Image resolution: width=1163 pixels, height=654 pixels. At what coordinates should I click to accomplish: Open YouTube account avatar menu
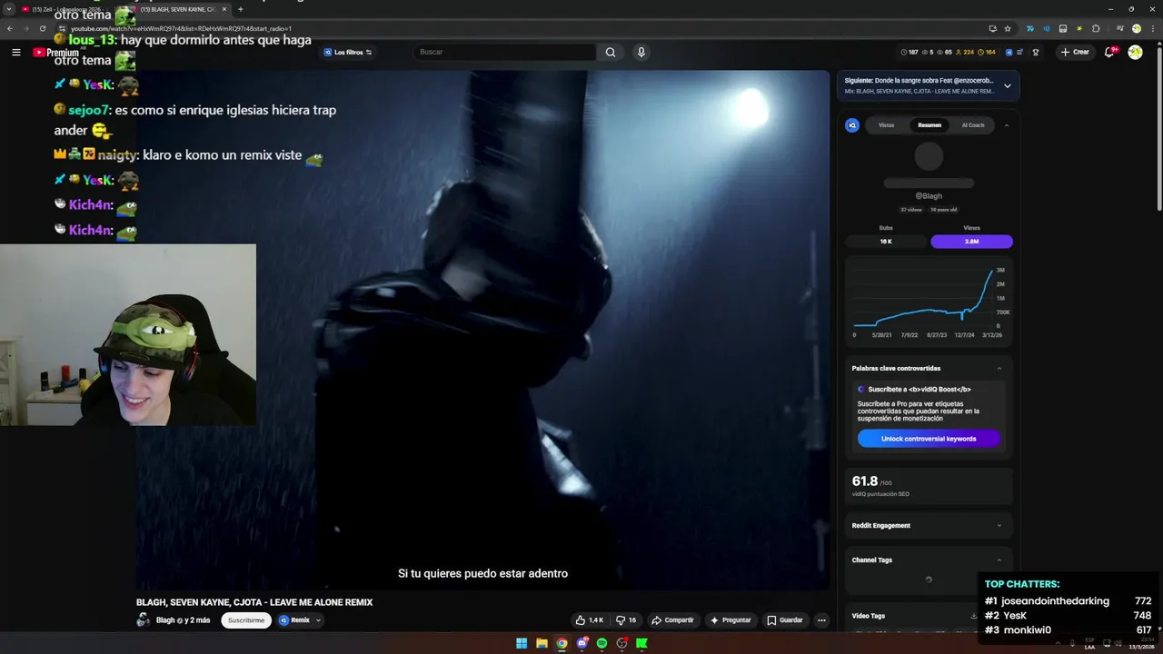point(1135,52)
